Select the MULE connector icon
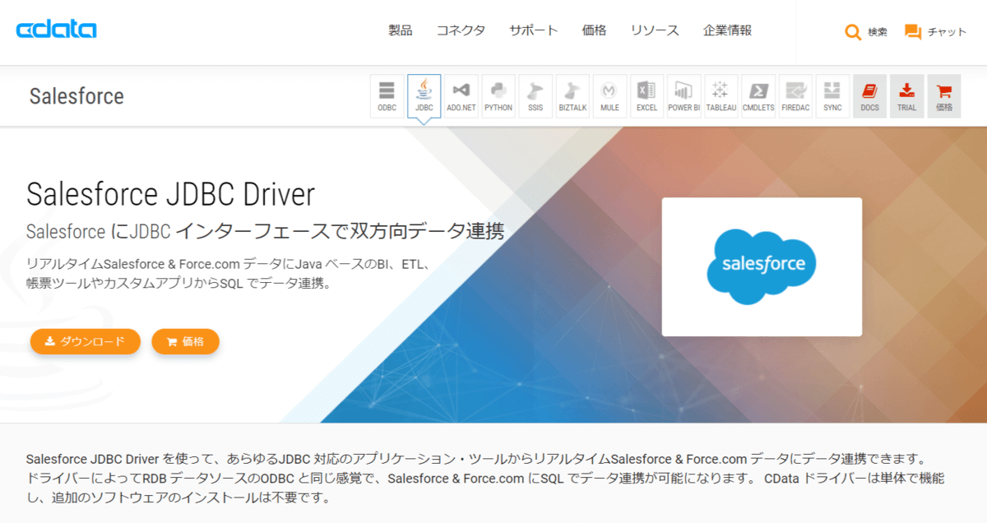The width and height of the screenshot is (987, 523). click(x=609, y=95)
